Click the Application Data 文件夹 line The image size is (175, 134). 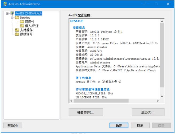(x=118, y=66)
